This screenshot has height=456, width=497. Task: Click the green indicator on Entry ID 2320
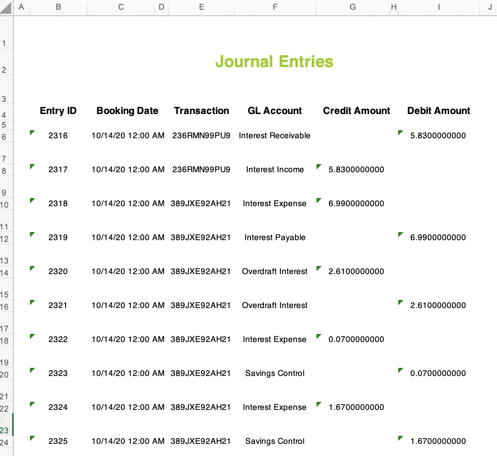click(x=32, y=267)
